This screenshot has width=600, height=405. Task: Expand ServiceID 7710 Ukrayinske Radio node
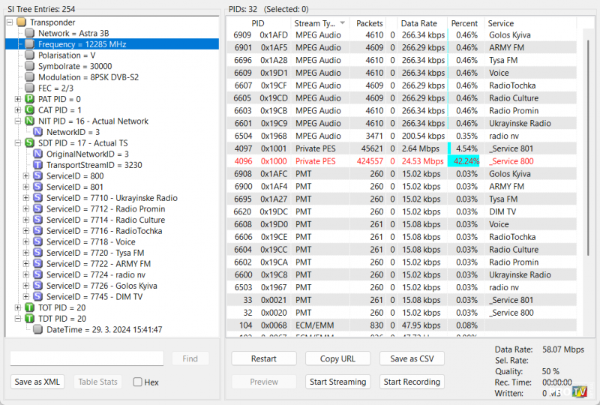pyautogui.click(x=27, y=198)
